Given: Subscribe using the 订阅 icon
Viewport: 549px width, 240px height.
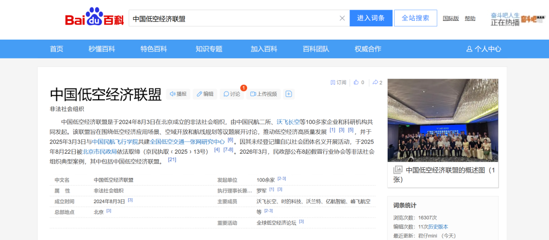Looking at the screenshot, I should coord(338,82).
